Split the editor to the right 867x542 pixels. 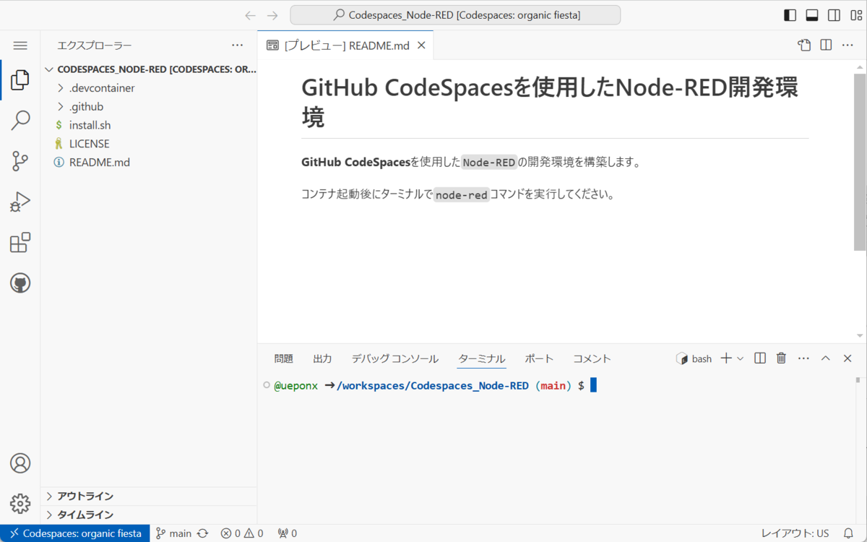[x=826, y=46]
